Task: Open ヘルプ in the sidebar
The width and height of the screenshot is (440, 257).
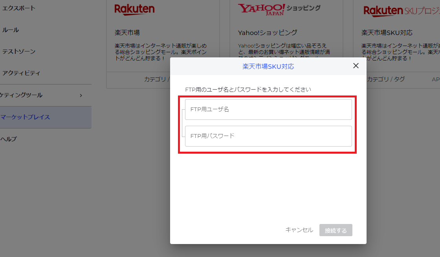Action: [x=8, y=139]
